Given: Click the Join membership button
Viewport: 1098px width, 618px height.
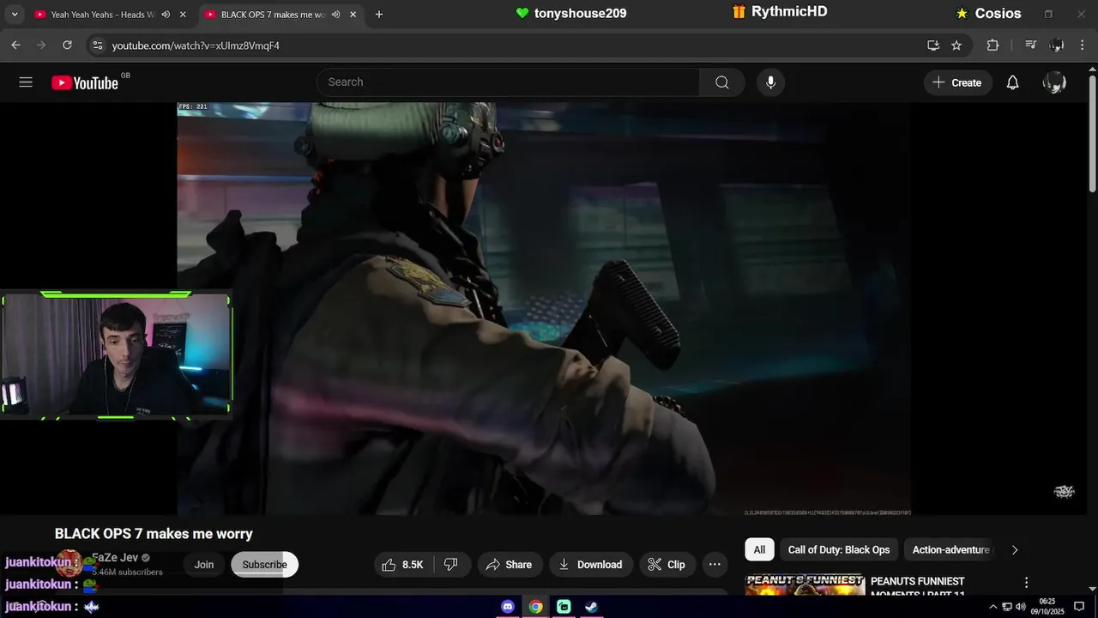Looking at the screenshot, I should coord(203,565).
